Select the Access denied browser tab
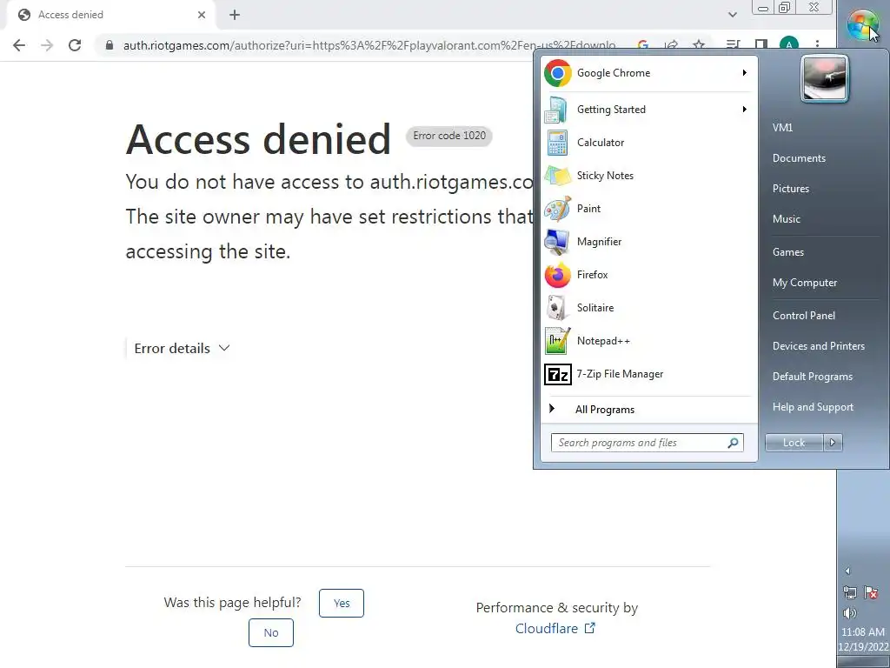The width and height of the screenshot is (890, 668). pyautogui.click(x=110, y=16)
